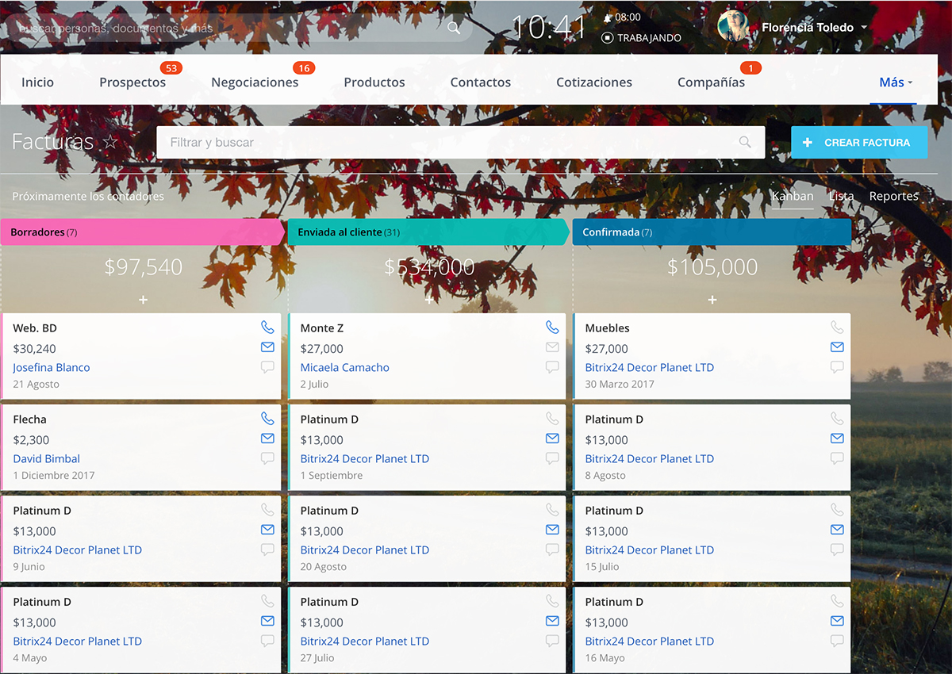
Task: Toggle the TRABAJANDO workday status
Action: pos(641,37)
